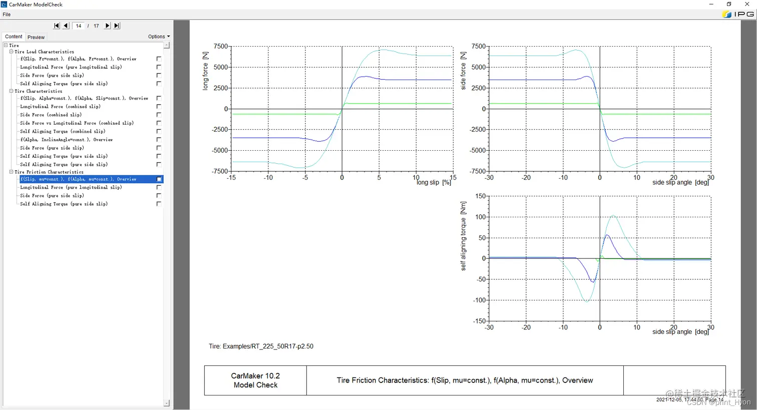Viewport: 757px width, 410px height.
Task: Check the f(Alpha, InclineAngle=const.) Overview checkbox
Action: coord(159,139)
